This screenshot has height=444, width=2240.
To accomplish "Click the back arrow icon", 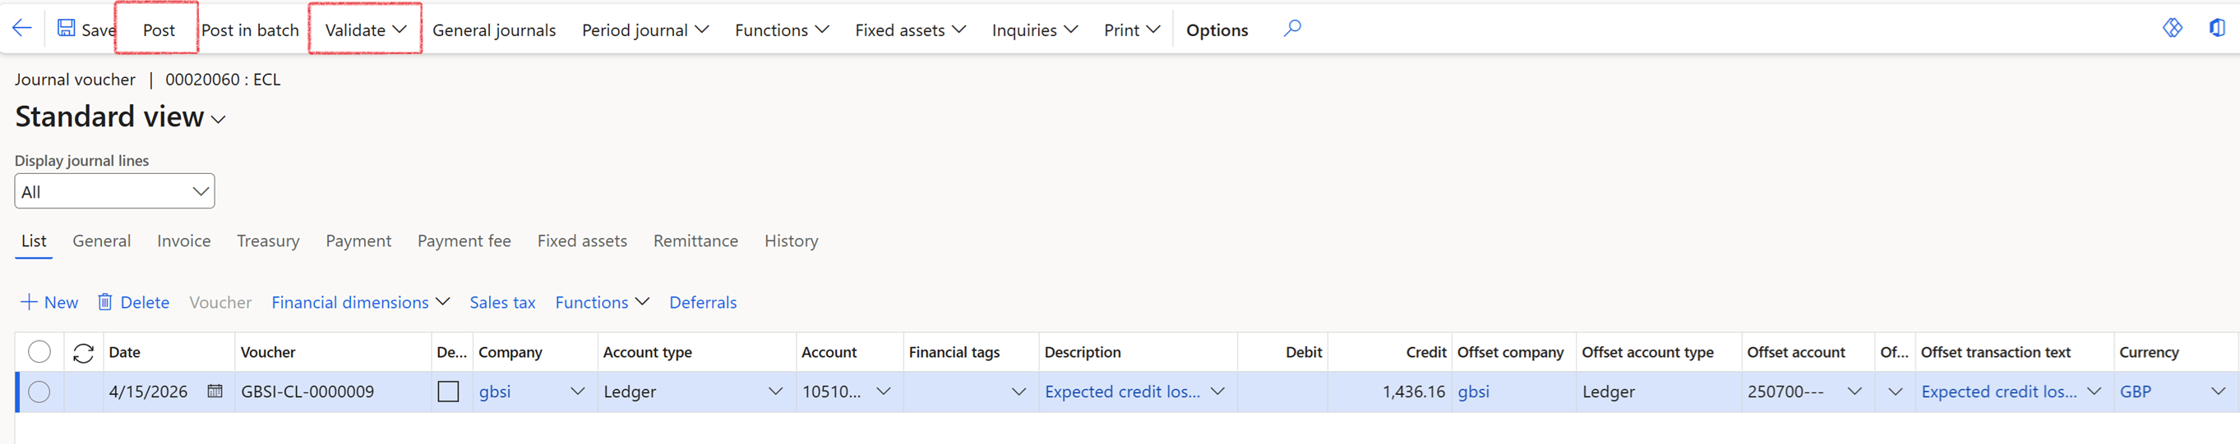I will pyautogui.click(x=21, y=29).
